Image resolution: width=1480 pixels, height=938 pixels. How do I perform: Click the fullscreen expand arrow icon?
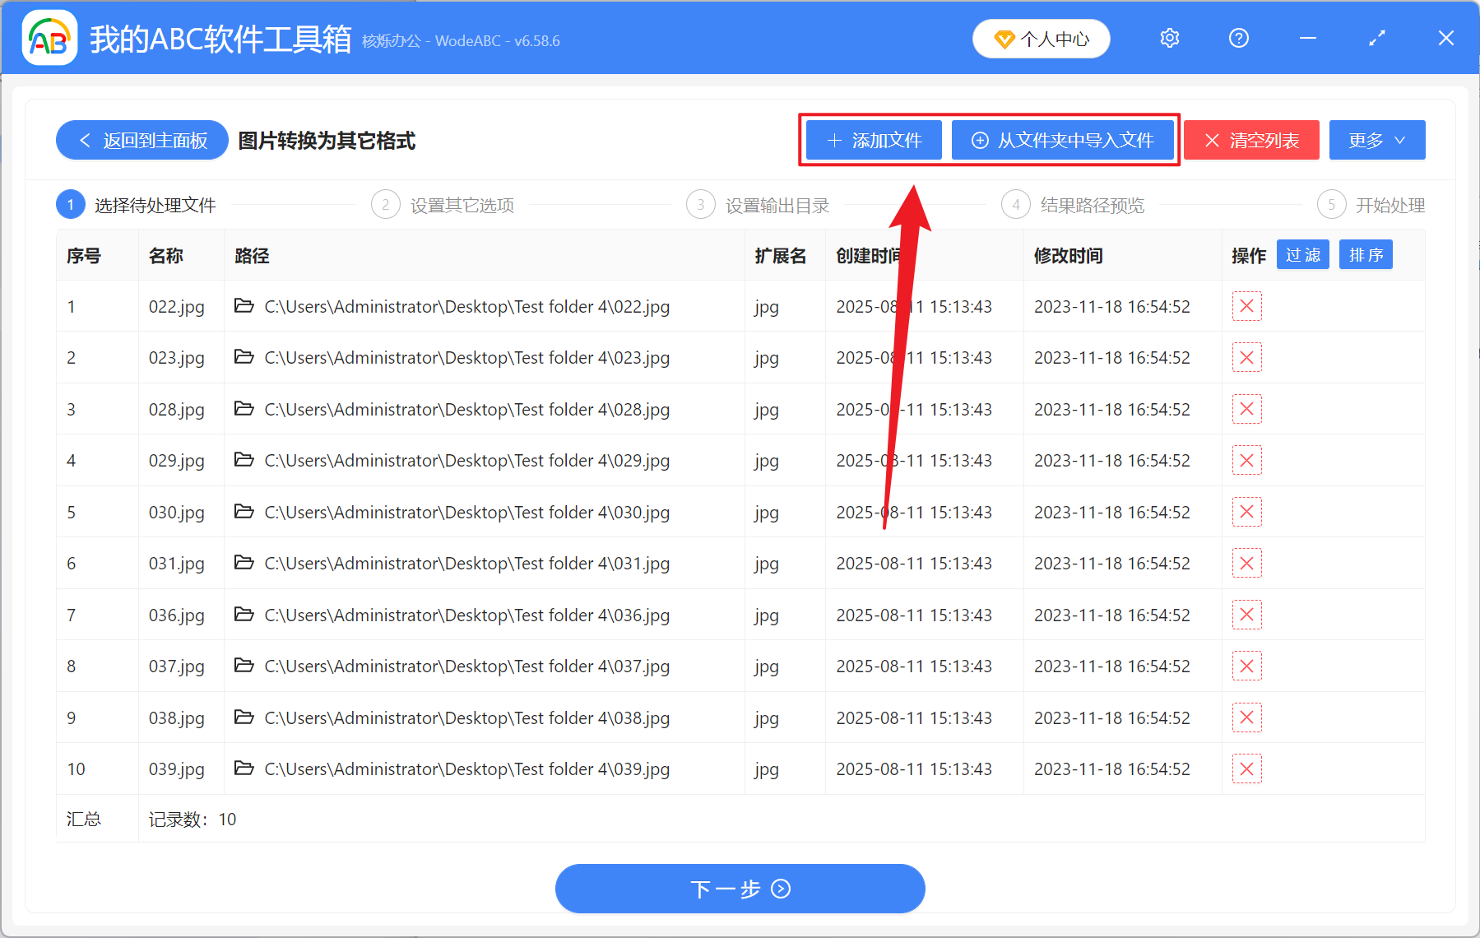1376,38
